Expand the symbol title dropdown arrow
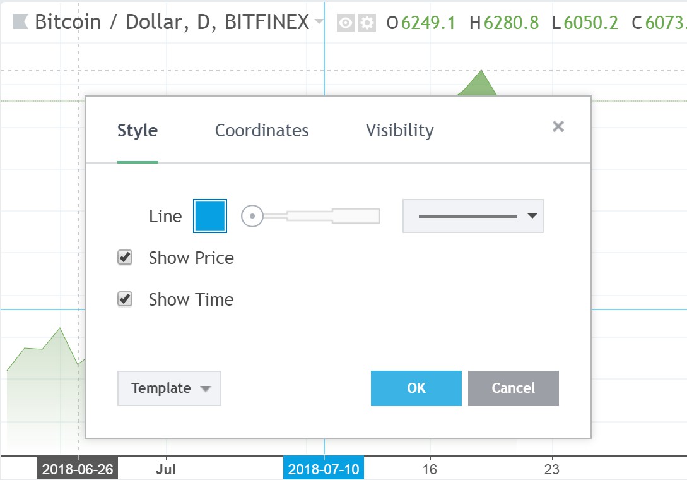The height and width of the screenshot is (480, 687). (319, 21)
